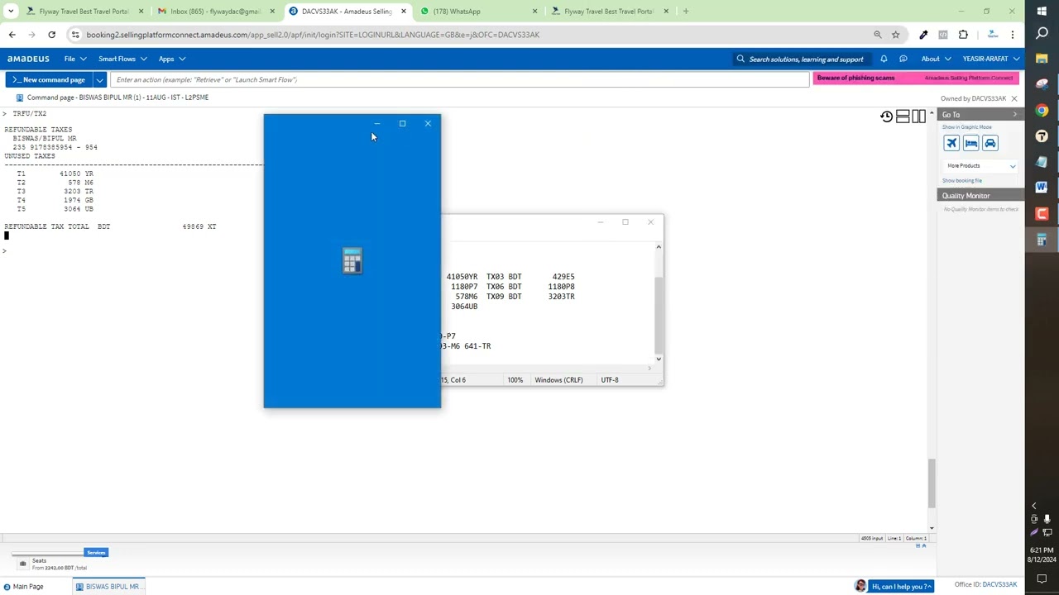Open Calculator from the taskbar
The width and height of the screenshot is (1059, 595).
pos(1042,240)
